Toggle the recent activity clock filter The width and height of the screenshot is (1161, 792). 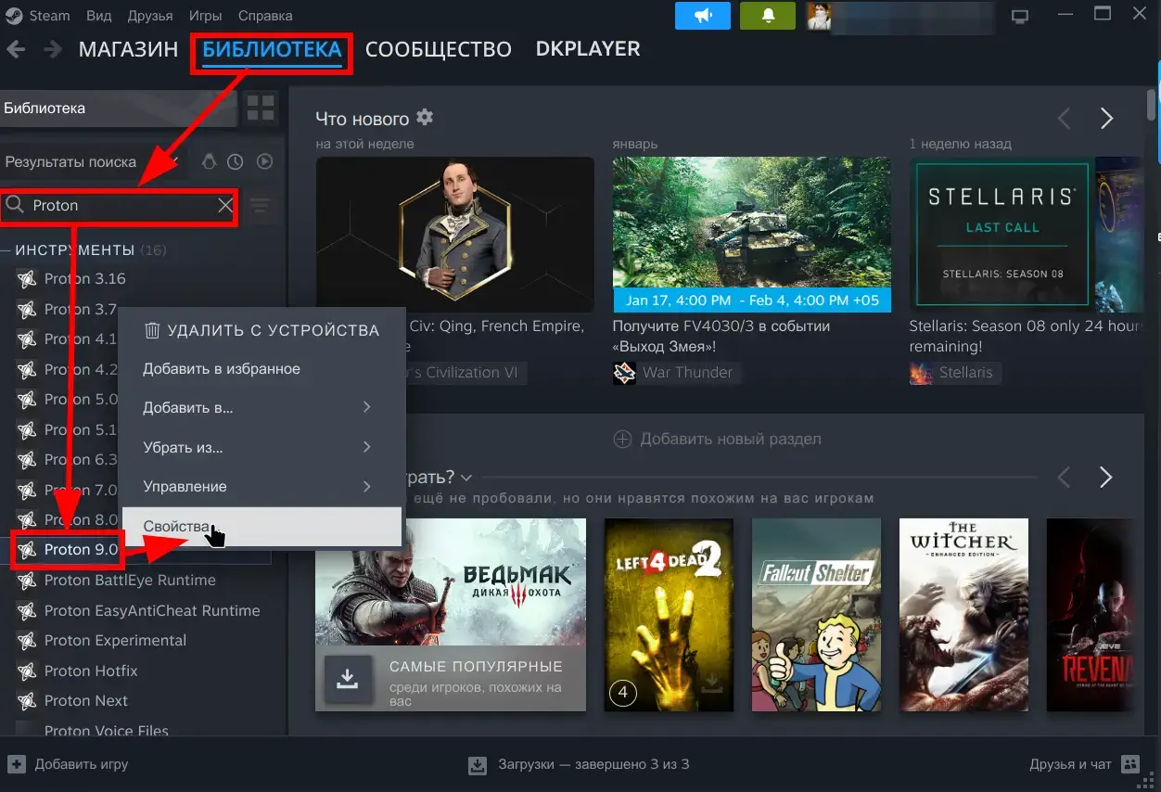pos(236,161)
